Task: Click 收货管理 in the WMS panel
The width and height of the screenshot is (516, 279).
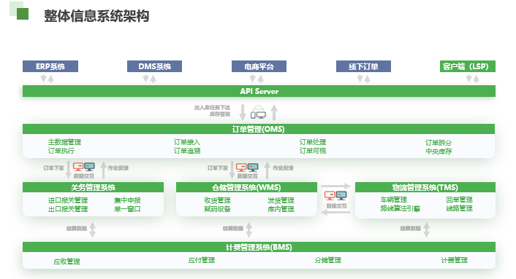Action: 217,200
